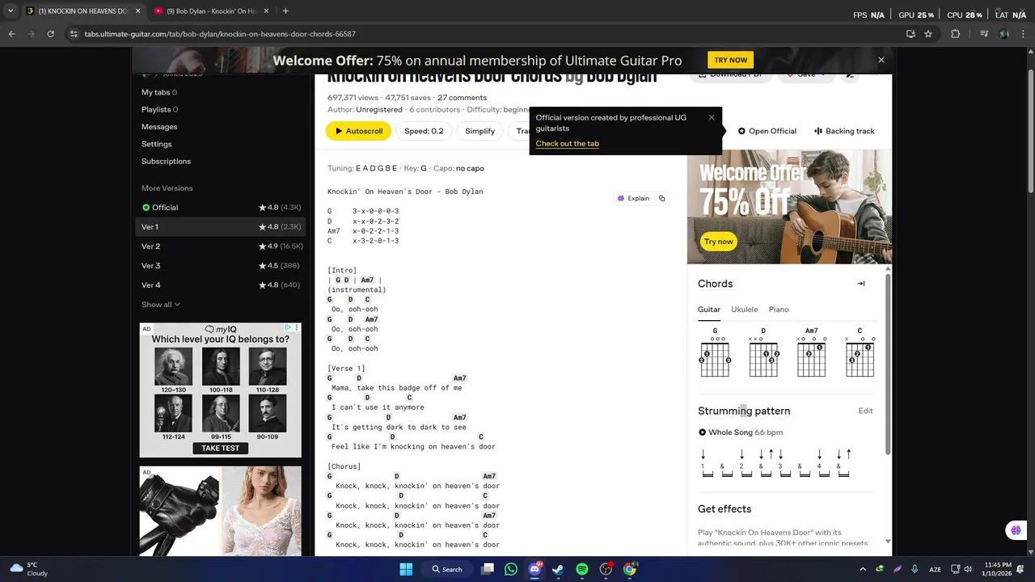Click the address bar URL
This screenshot has height=582, width=1035.
(x=220, y=34)
